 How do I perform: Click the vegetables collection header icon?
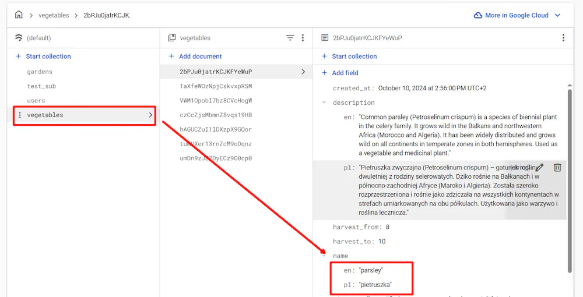(x=171, y=37)
